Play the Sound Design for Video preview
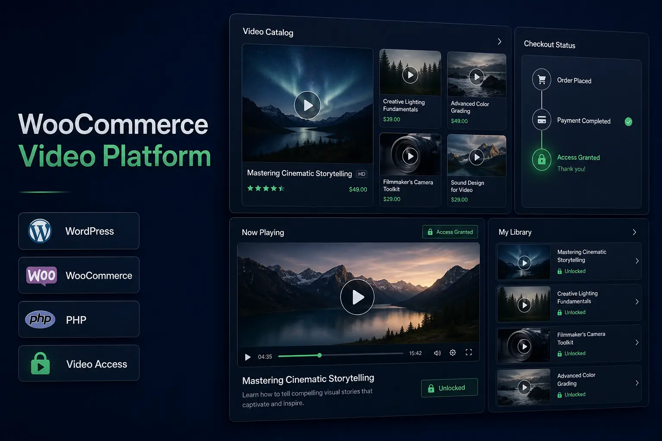The image size is (662, 441). 476,157
